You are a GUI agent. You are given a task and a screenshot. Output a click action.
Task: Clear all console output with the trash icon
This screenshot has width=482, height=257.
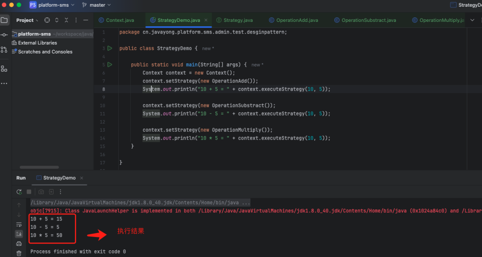click(19, 253)
